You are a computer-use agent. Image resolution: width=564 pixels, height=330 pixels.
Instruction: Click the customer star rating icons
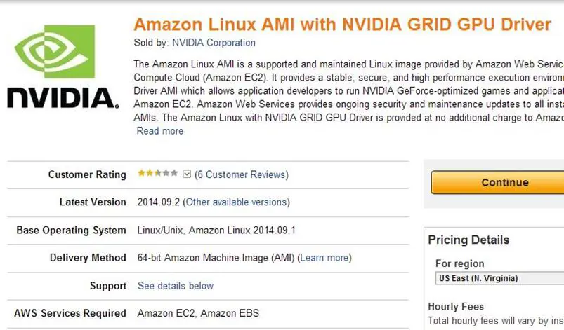(x=158, y=174)
